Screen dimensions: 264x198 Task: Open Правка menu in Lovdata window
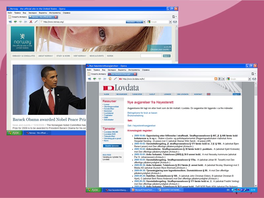point(97,70)
